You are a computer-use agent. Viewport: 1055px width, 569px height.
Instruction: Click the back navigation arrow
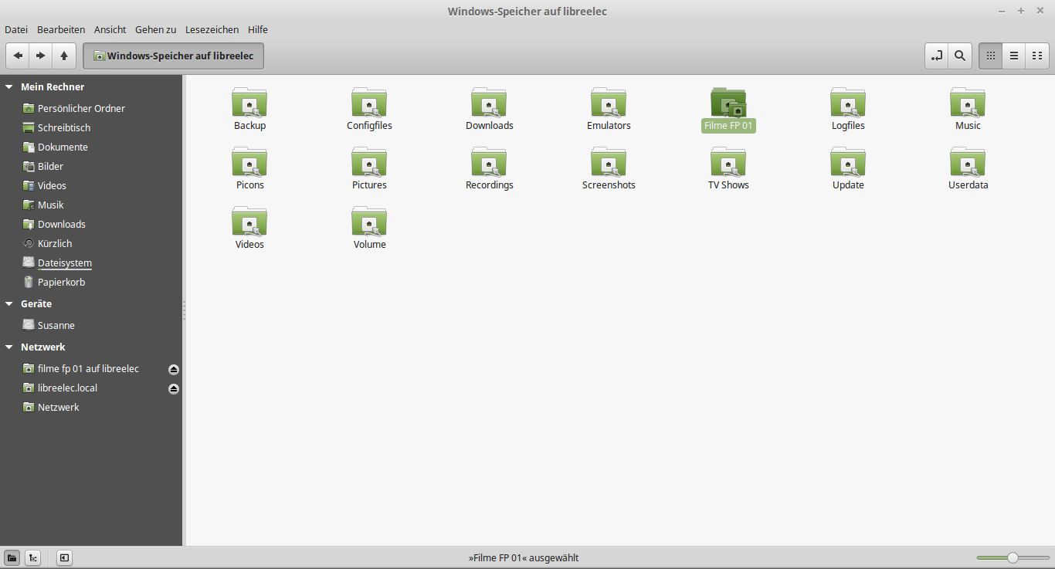[x=18, y=56]
